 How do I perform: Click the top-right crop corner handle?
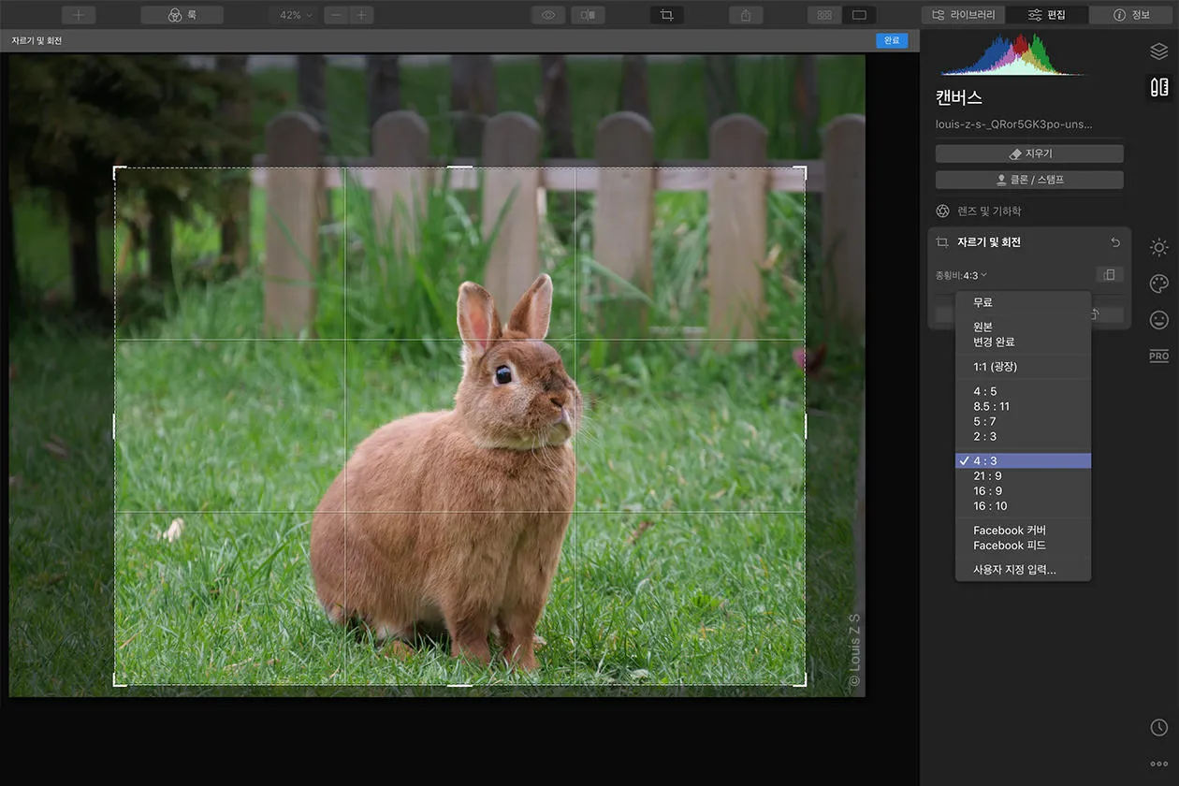[x=804, y=169]
